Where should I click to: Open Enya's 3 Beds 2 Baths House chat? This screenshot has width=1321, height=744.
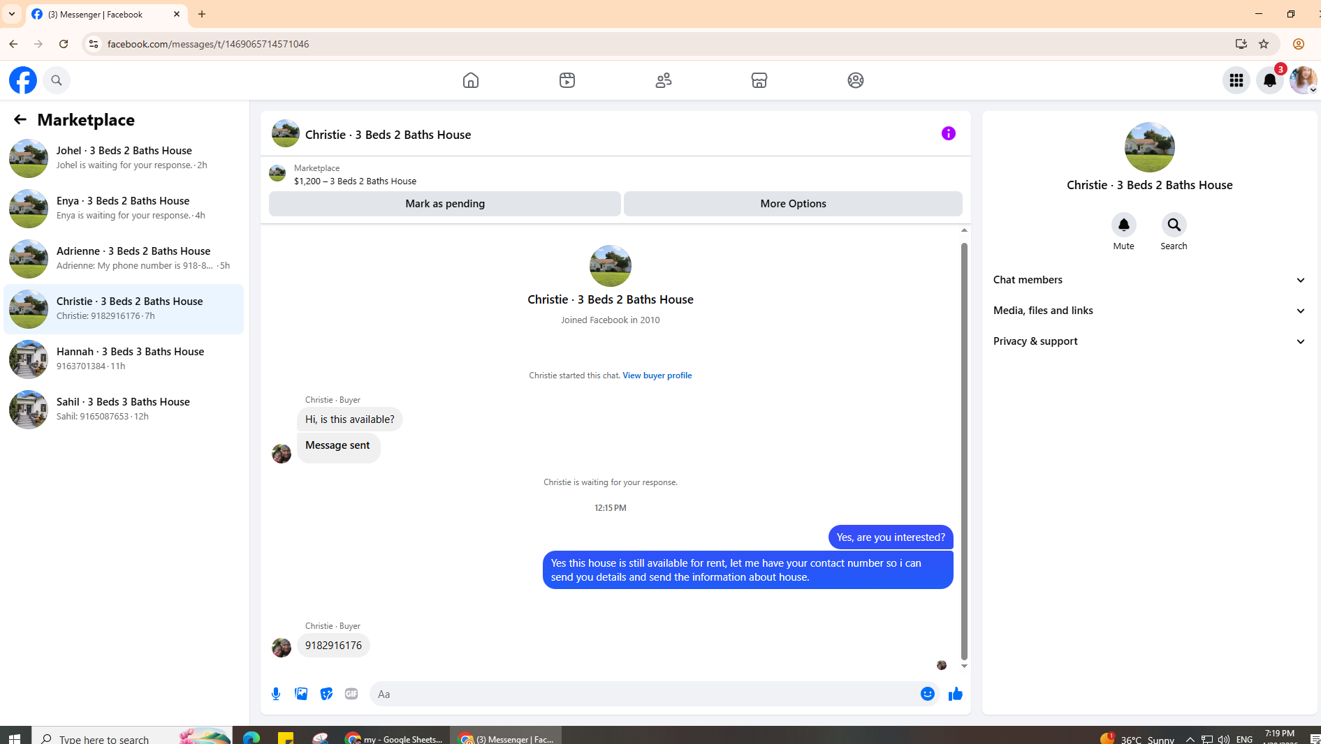[x=124, y=209]
